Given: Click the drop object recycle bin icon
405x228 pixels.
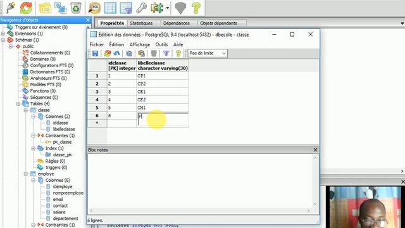Looking at the screenshot, I should click(x=76, y=8).
